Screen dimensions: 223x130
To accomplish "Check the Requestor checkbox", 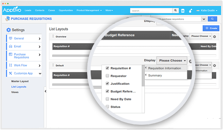I will click(x=107, y=76).
